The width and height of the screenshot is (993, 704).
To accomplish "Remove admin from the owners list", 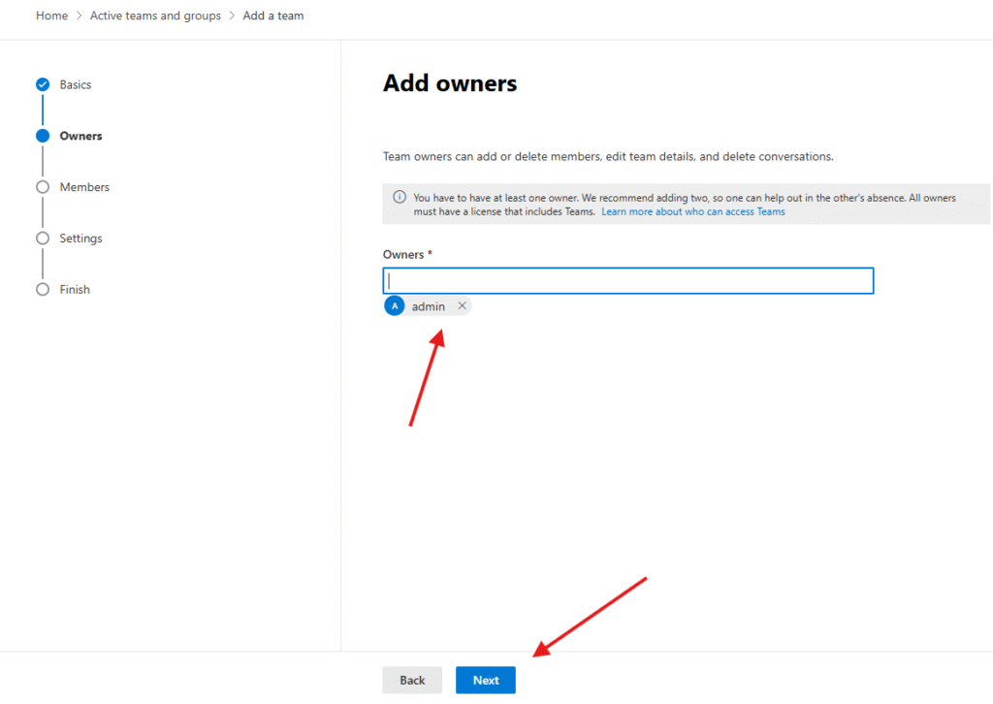I will 462,306.
